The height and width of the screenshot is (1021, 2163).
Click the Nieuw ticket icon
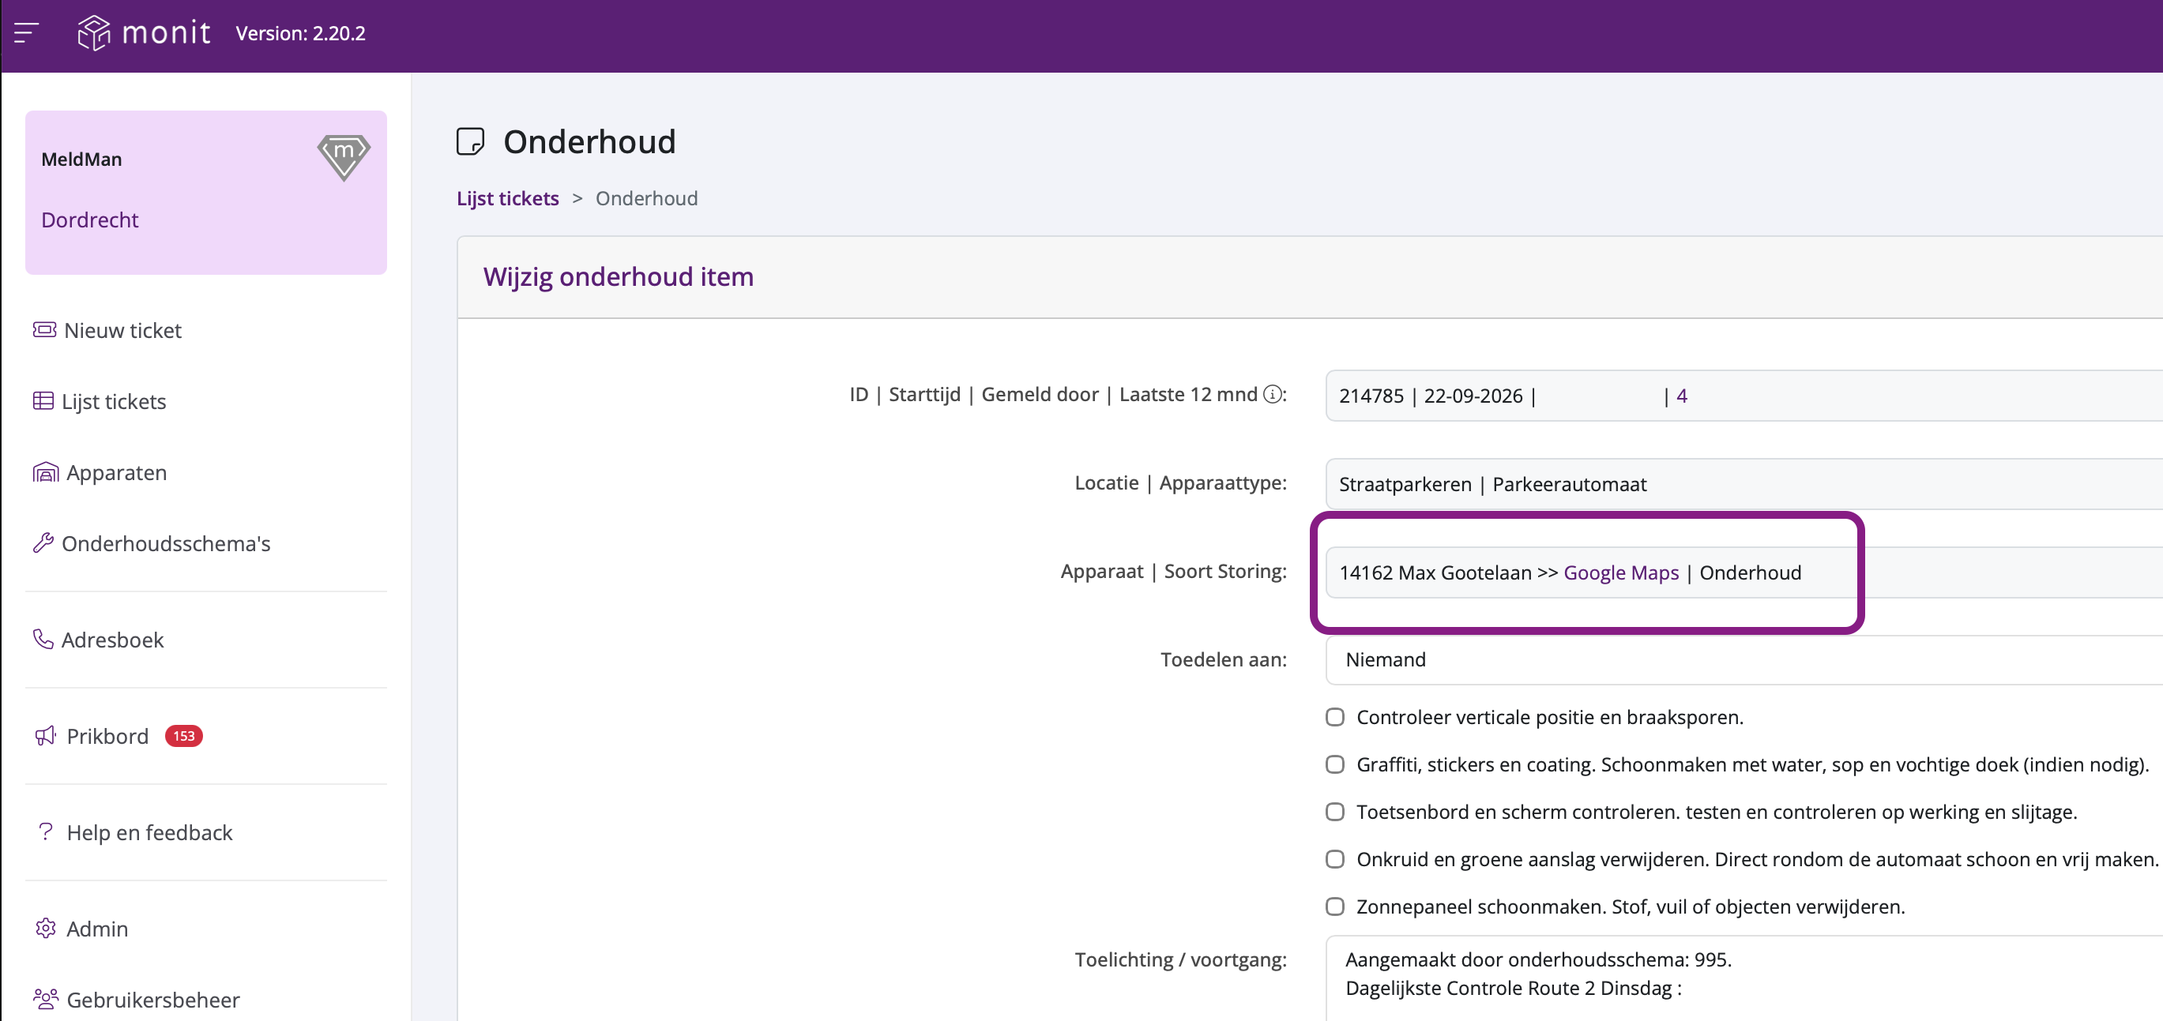(44, 329)
